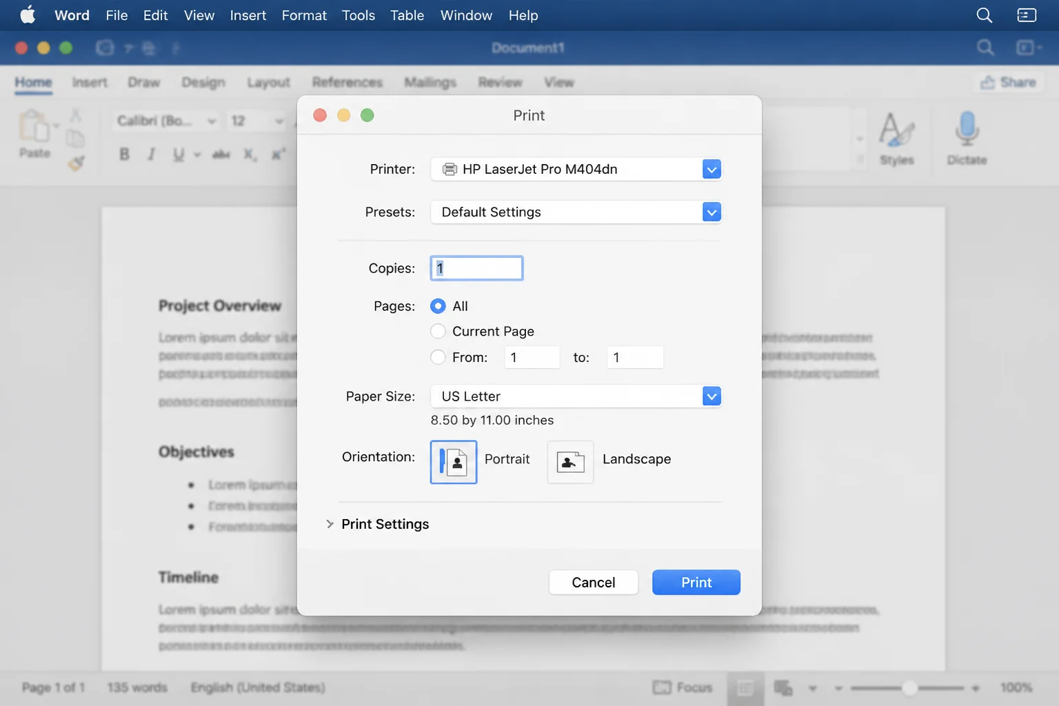Select the From page range radio button
Viewport: 1059px width, 706px height.
tap(438, 357)
